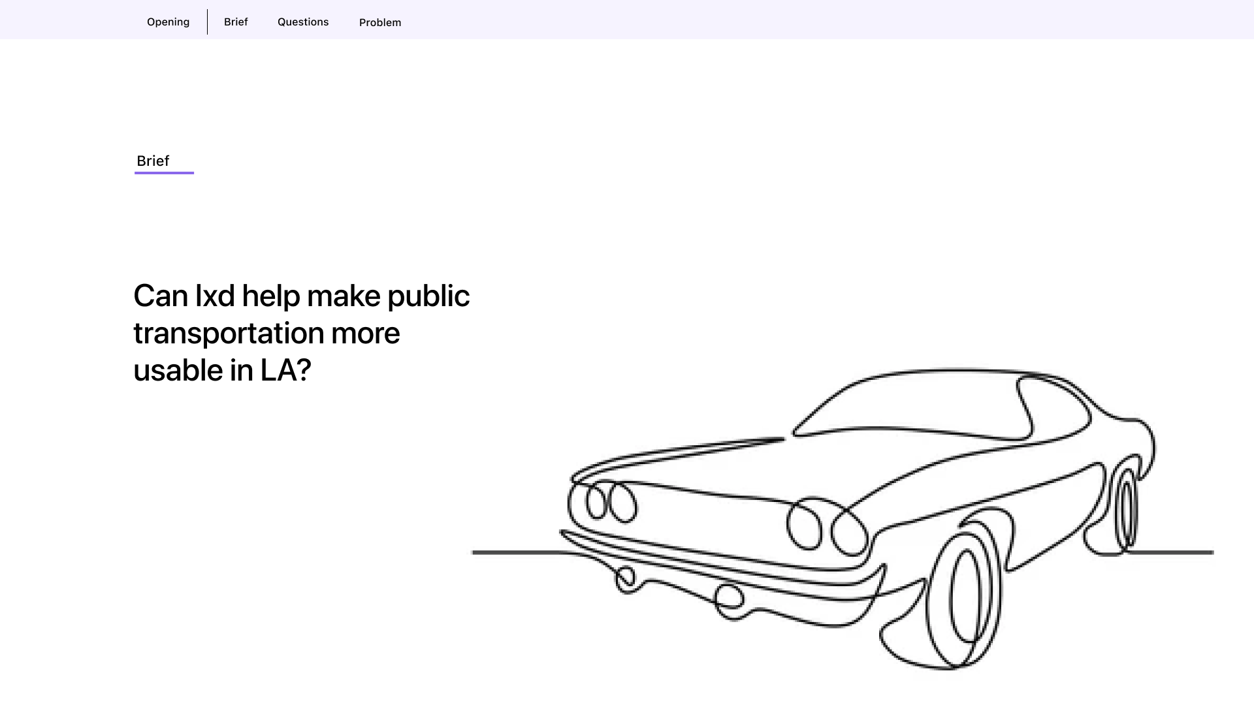Click the headline about public transportation

pyautogui.click(x=300, y=333)
